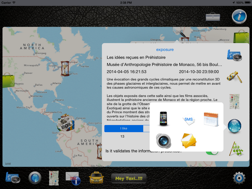Tap the green shopping bag near Moscow
Screen dimensions: 252x189
tap(241, 37)
